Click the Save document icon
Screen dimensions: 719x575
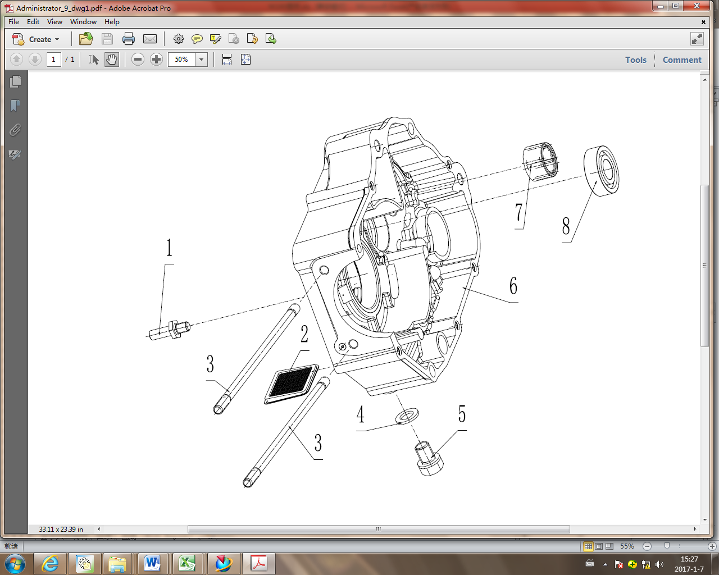click(107, 39)
